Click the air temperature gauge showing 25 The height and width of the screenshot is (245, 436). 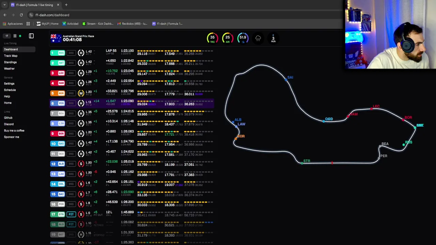(228, 38)
